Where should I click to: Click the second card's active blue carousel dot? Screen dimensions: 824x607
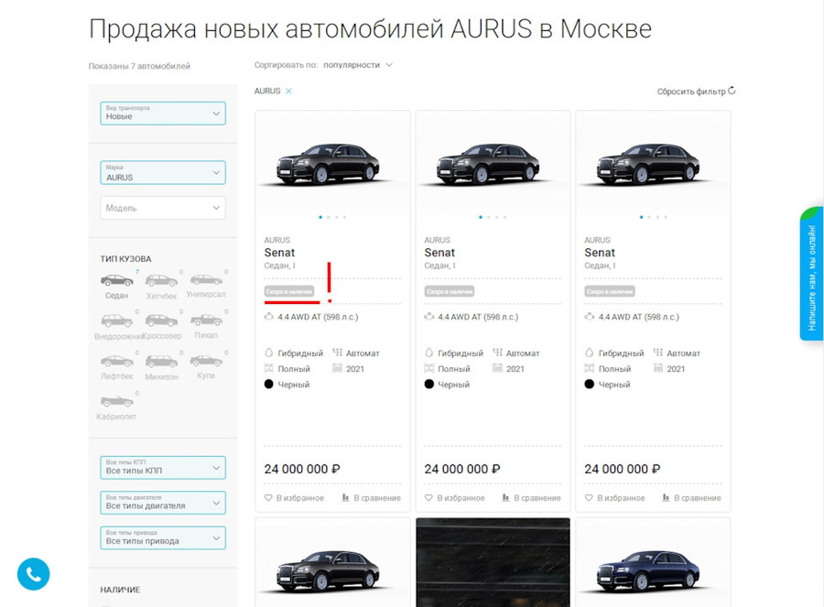tap(481, 217)
